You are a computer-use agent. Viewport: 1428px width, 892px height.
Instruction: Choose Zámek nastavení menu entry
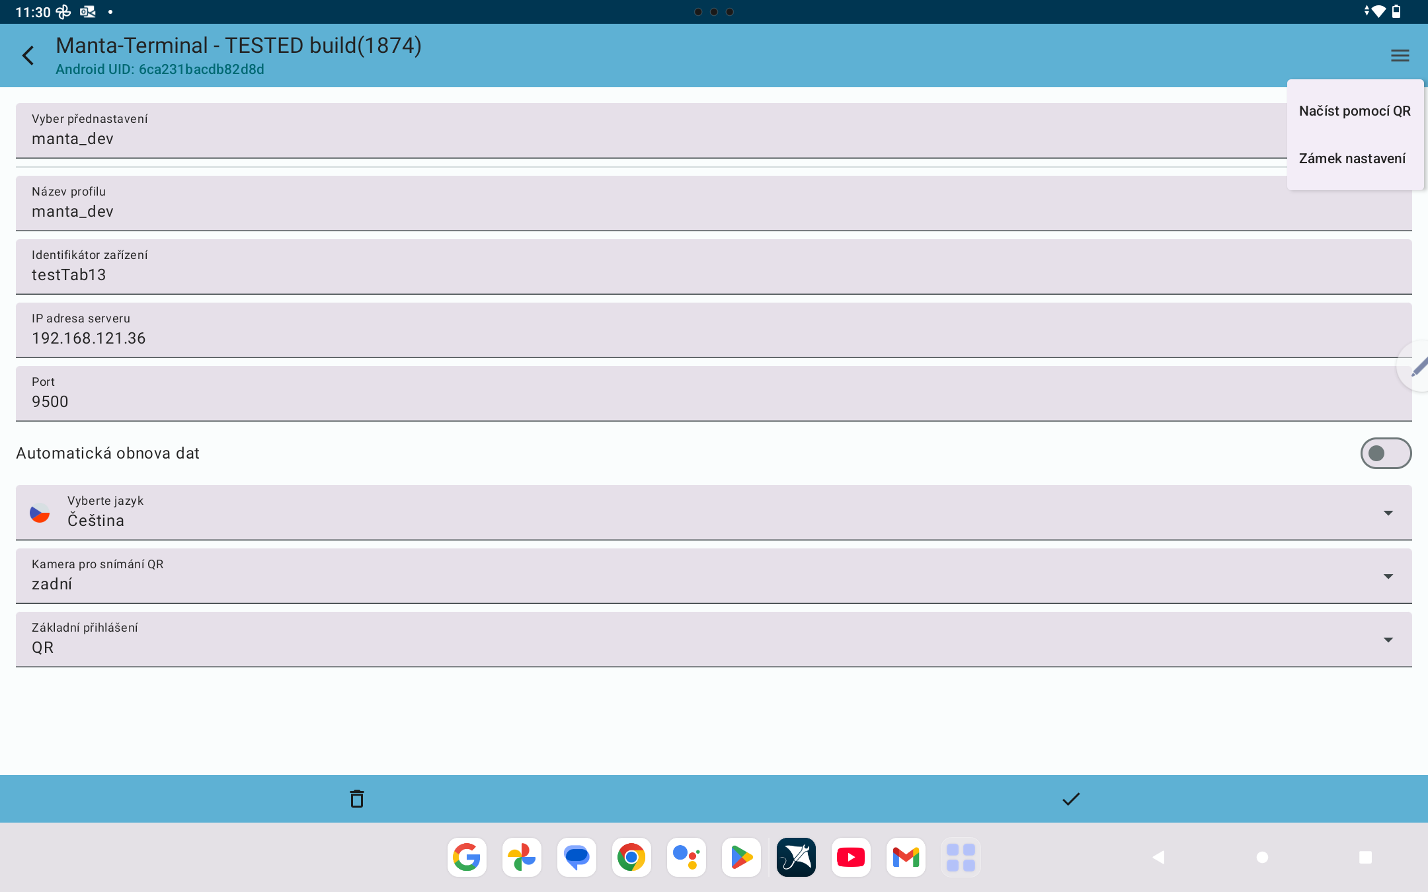(1352, 159)
